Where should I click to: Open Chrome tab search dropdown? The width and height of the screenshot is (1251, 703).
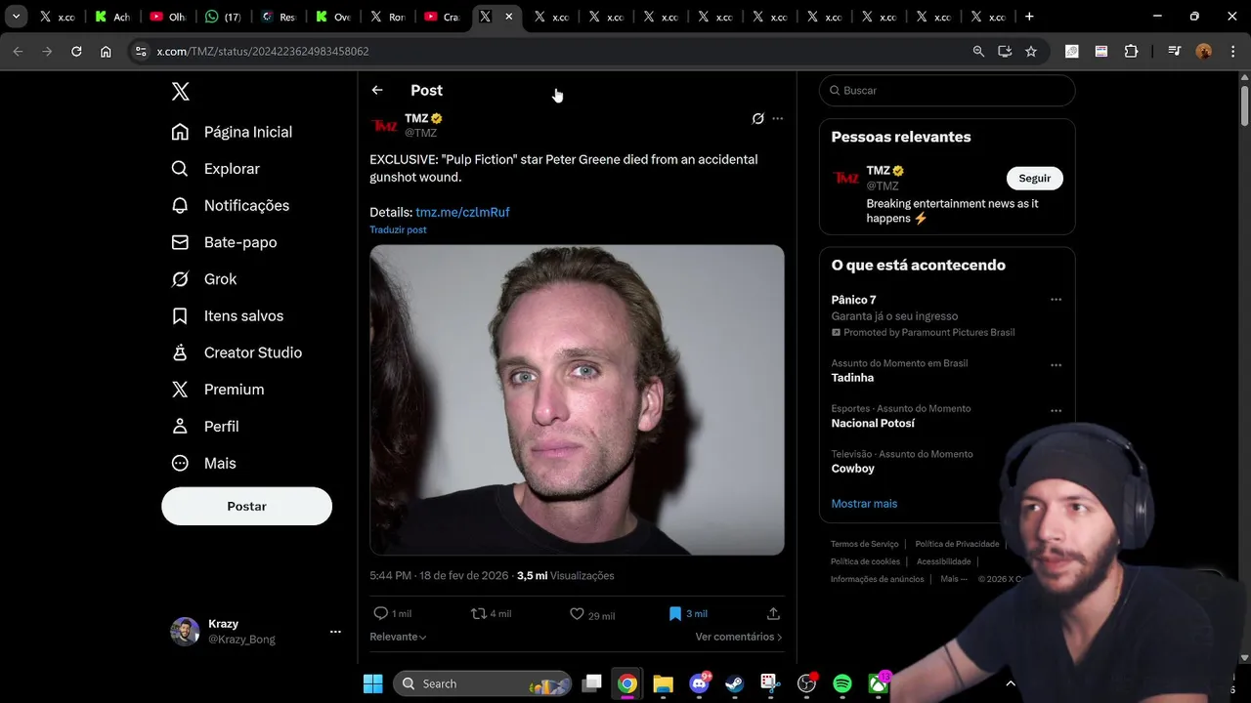point(17,17)
